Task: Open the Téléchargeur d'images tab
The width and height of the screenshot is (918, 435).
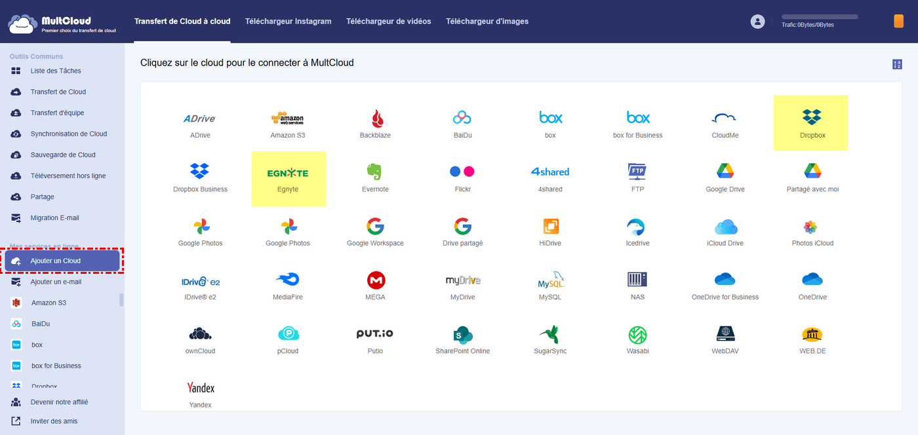Action: point(487,21)
